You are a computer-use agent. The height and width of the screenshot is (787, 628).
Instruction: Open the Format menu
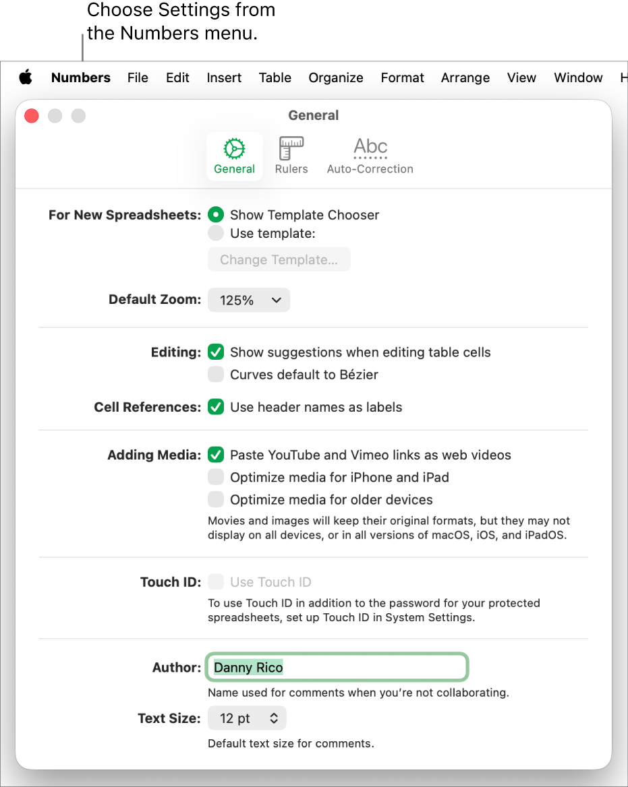click(x=402, y=77)
